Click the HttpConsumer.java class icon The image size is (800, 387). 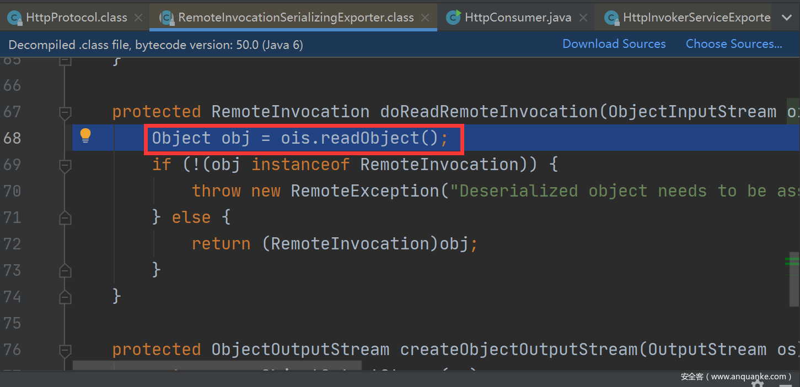[x=454, y=18]
